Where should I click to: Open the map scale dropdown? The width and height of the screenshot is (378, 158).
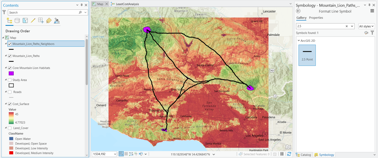tap(115, 154)
